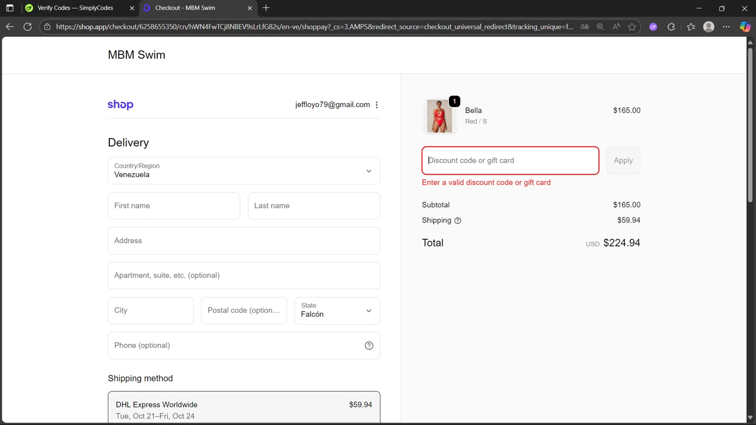The image size is (756, 425).
Task: Focus the Address field
Action: coord(244,241)
